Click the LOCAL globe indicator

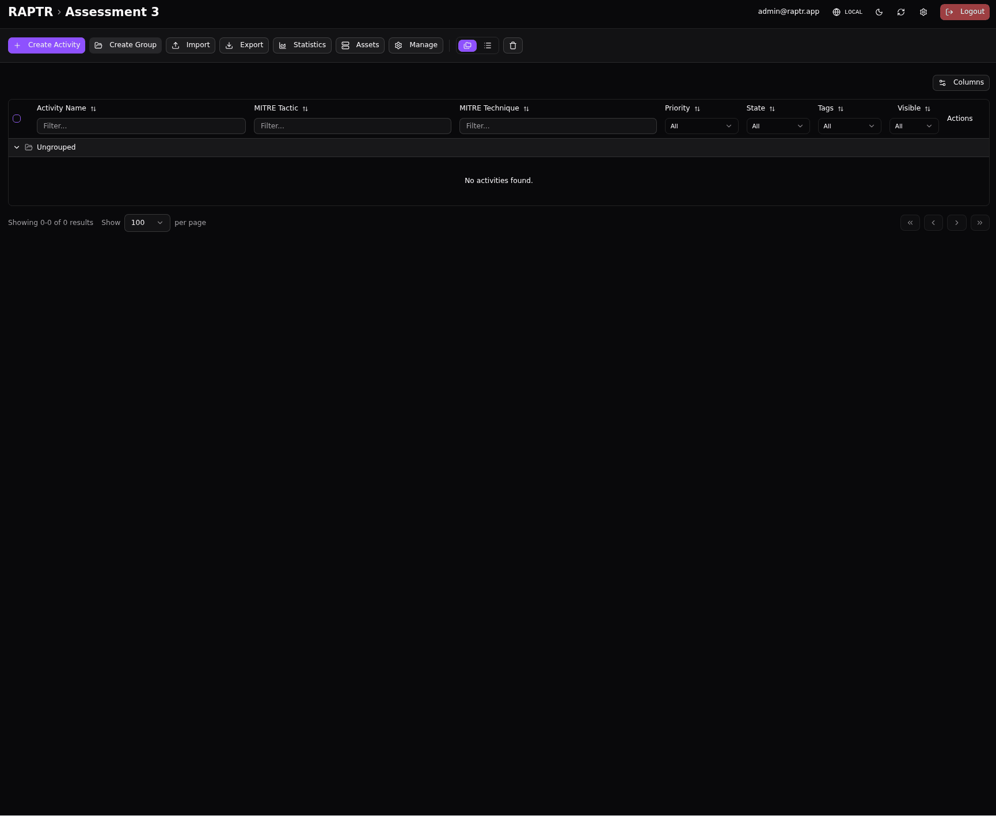pos(847,12)
